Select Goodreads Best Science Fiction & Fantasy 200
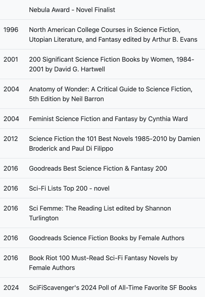The image size is (205, 297). (98, 168)
